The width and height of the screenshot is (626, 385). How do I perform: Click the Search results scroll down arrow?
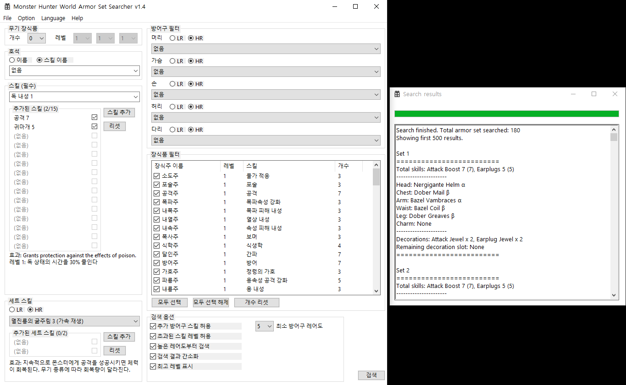[614, 296]
